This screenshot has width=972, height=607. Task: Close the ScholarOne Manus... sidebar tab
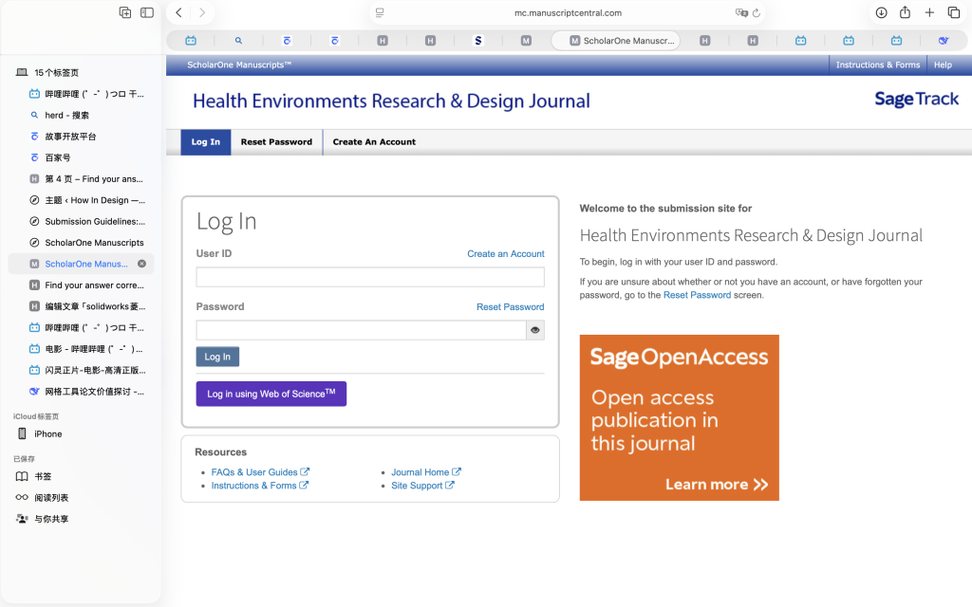tap(142, 264)
